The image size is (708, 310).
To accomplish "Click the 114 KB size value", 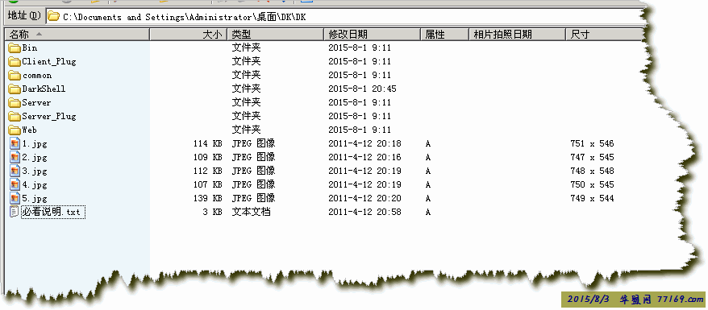I will 208,144.
